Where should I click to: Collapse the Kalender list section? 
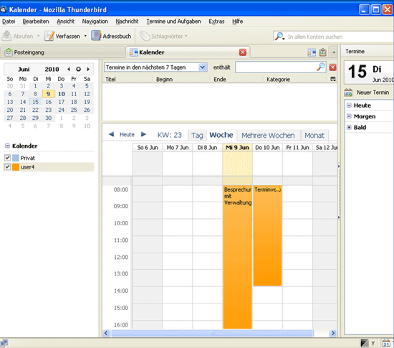7,146
